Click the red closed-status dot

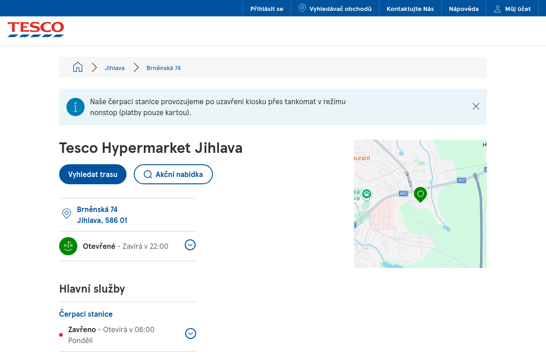[61, 335]
